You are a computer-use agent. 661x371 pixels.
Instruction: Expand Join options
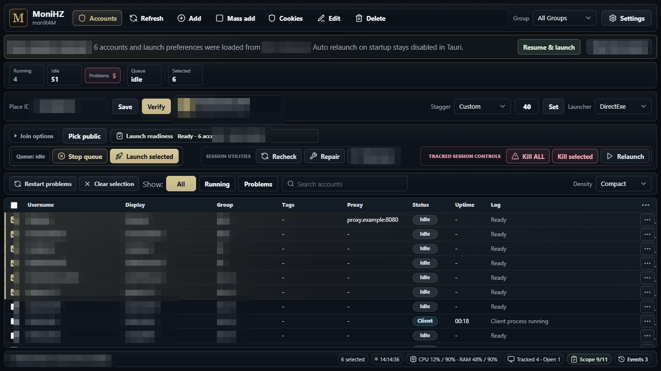point(34,136)
